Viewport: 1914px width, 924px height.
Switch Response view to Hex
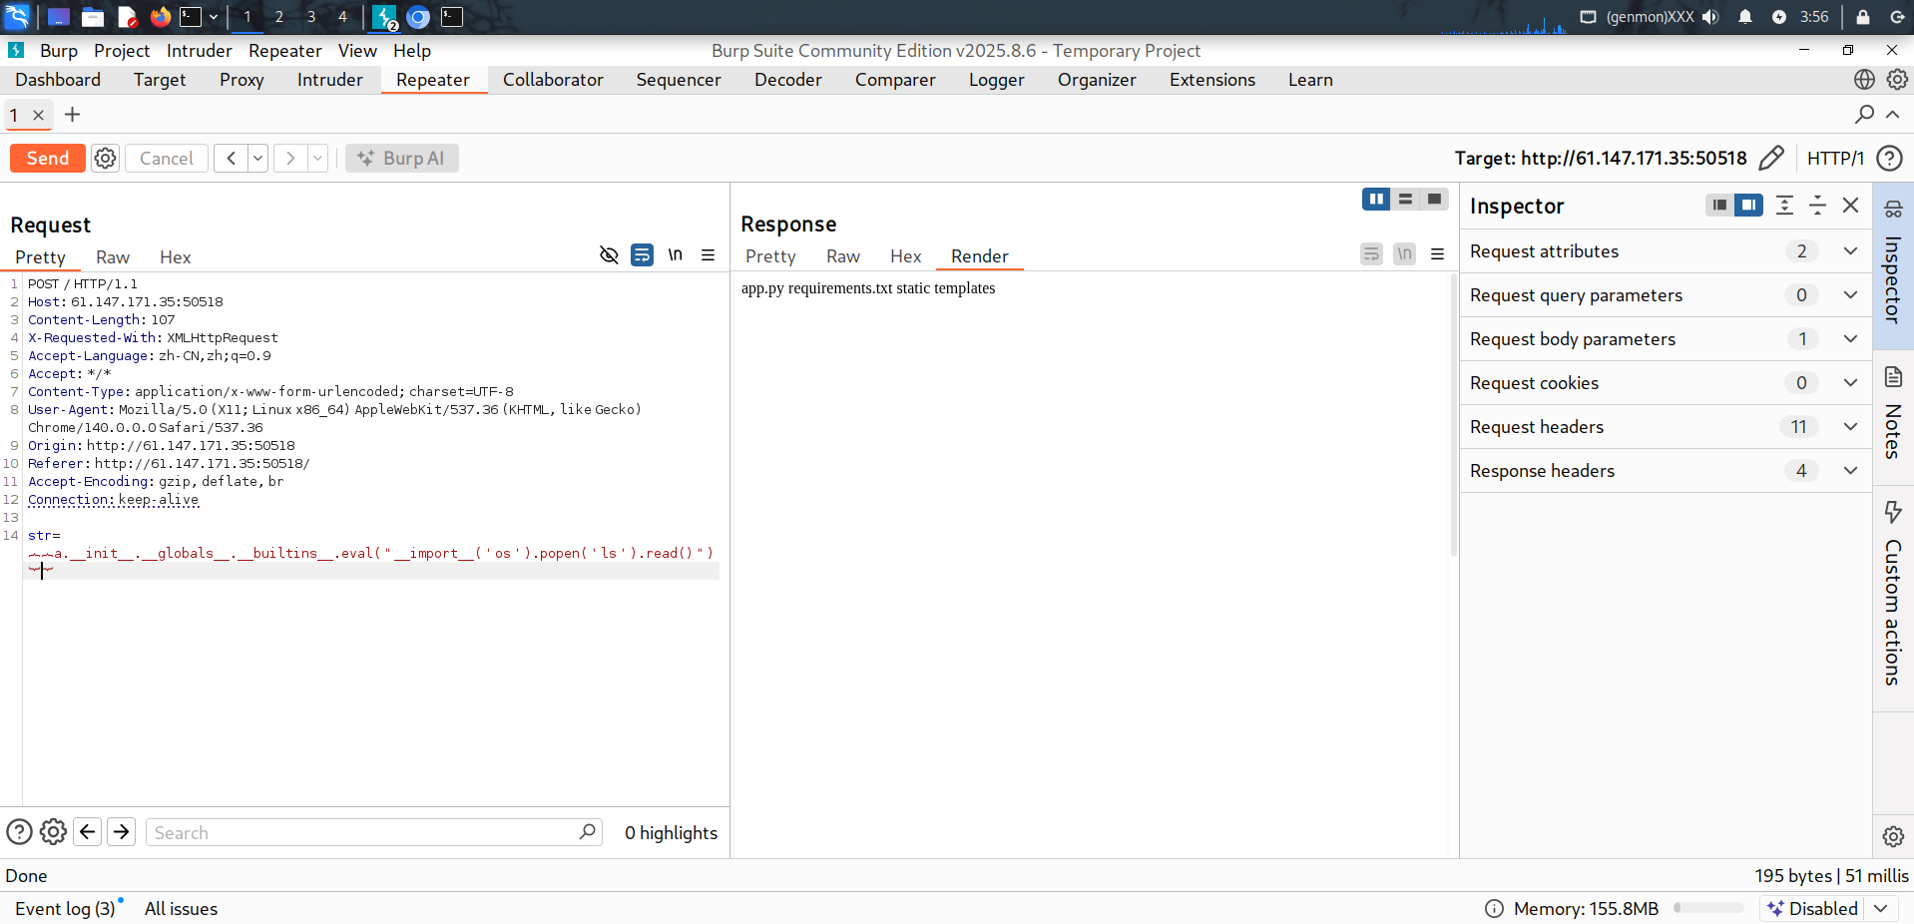905,255
